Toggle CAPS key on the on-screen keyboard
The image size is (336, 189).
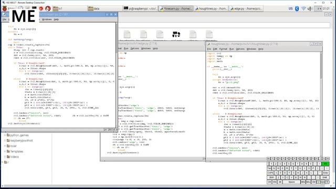(270, 173)
